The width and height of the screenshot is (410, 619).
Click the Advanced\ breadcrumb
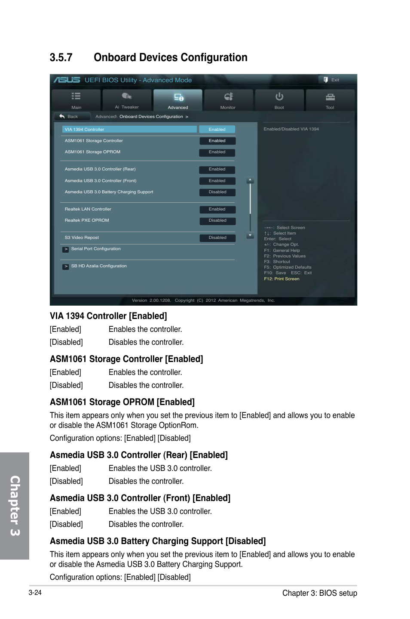106,117
